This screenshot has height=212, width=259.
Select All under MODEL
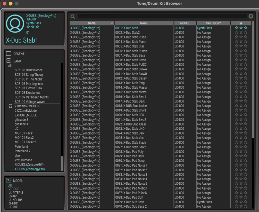10,185
